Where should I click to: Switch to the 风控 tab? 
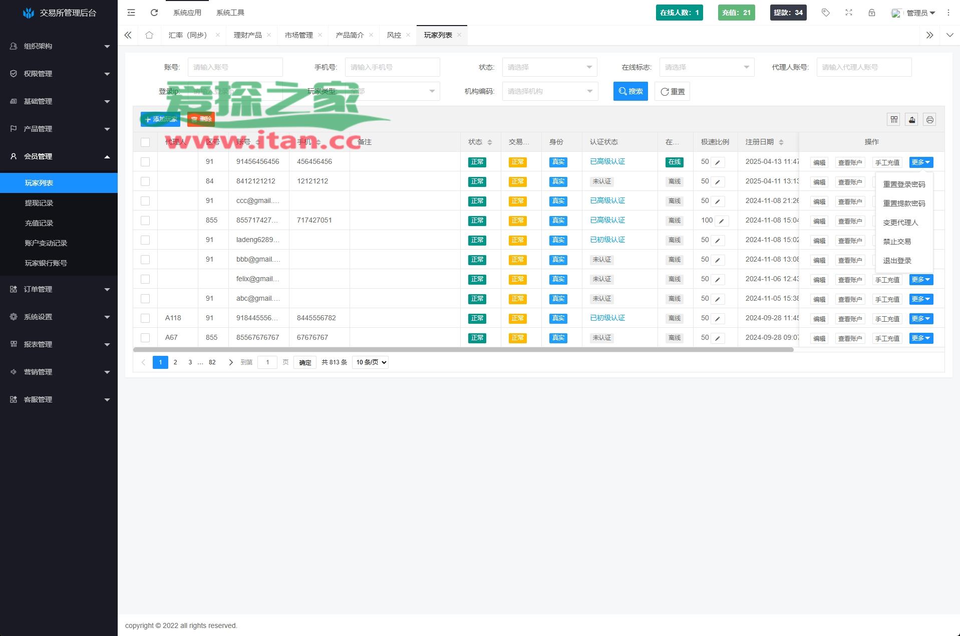tap(394, 35)
